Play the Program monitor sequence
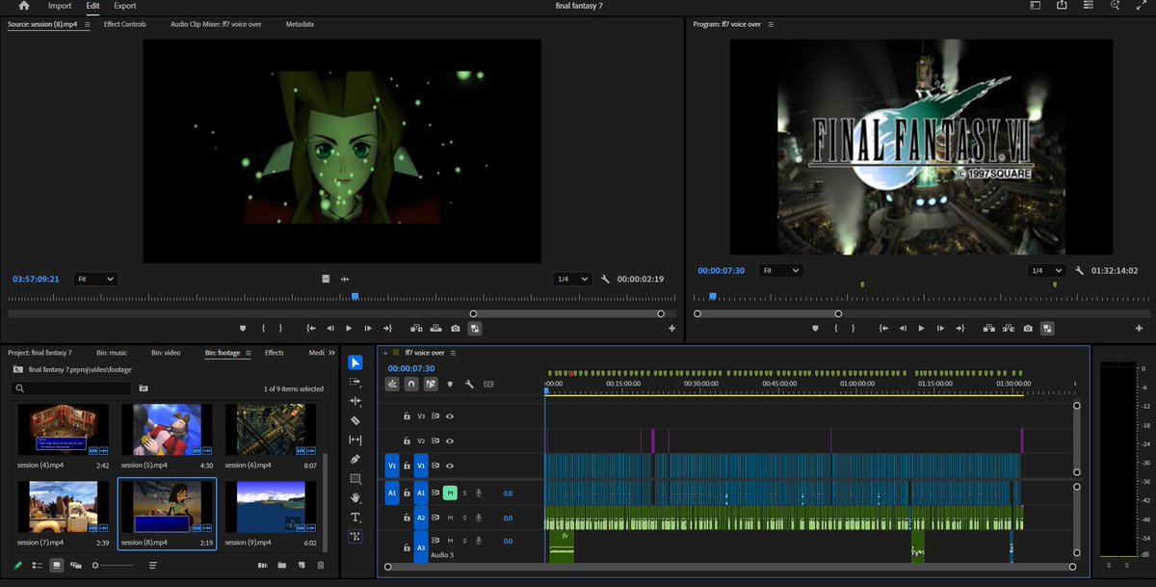 (921, 329)
